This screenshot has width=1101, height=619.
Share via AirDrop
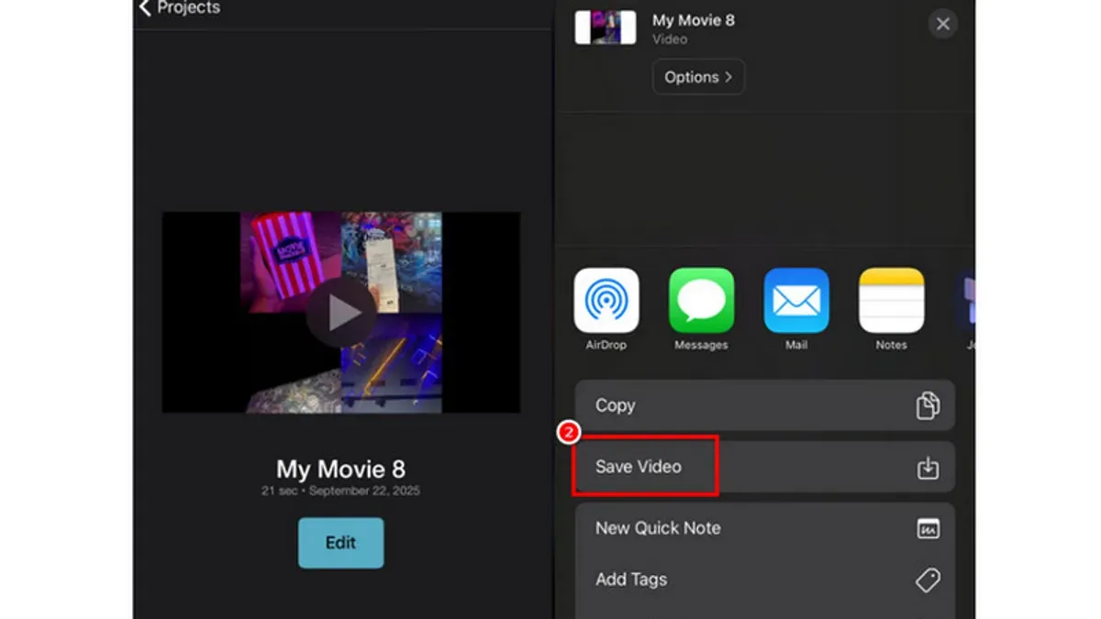[606, 309]
